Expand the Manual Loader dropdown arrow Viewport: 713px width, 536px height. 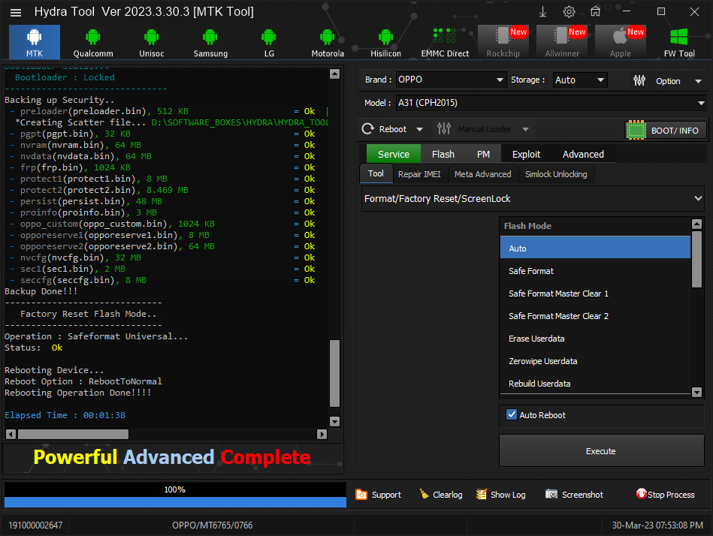tap(525, 129)
